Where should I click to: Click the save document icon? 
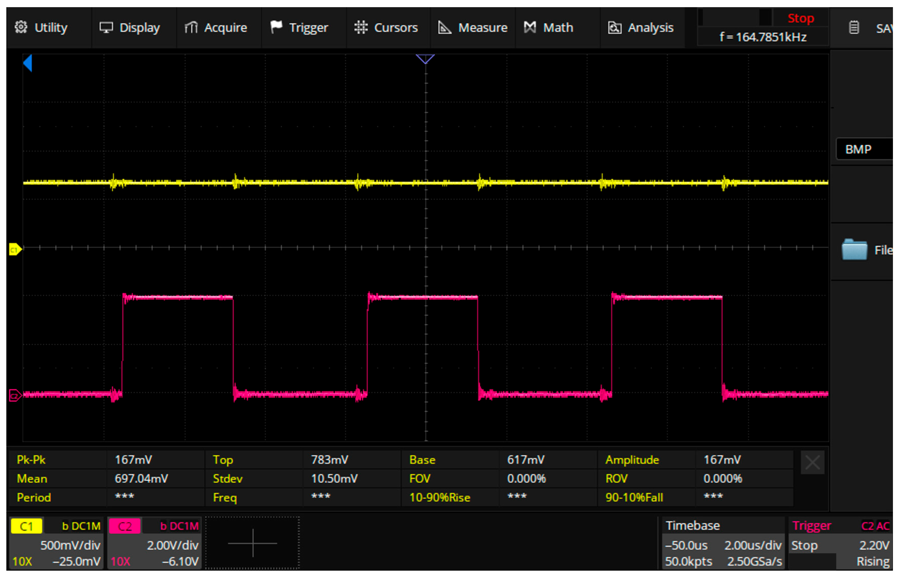(x=854, y=27)
